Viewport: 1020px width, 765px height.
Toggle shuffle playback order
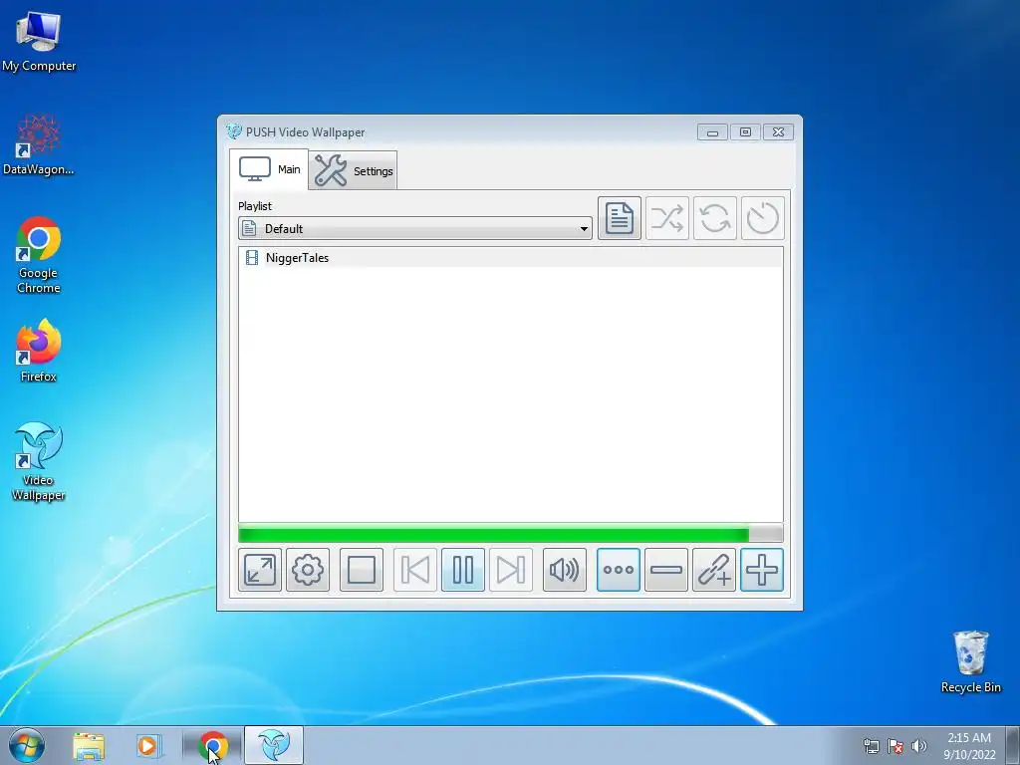pos(666,218)
